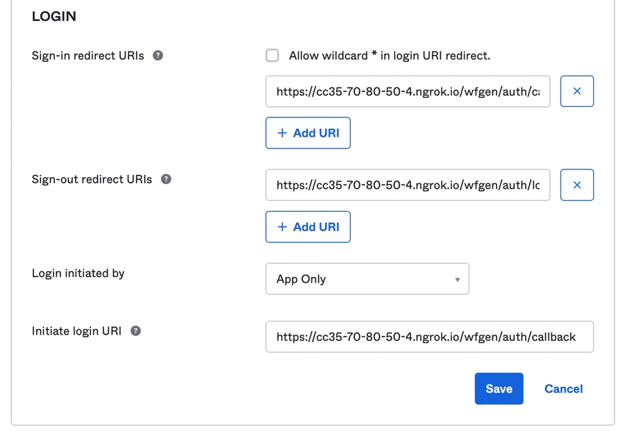
Task: Click the 'Allow wildcard * in login URI redirect' label
Action: [389, 56]
